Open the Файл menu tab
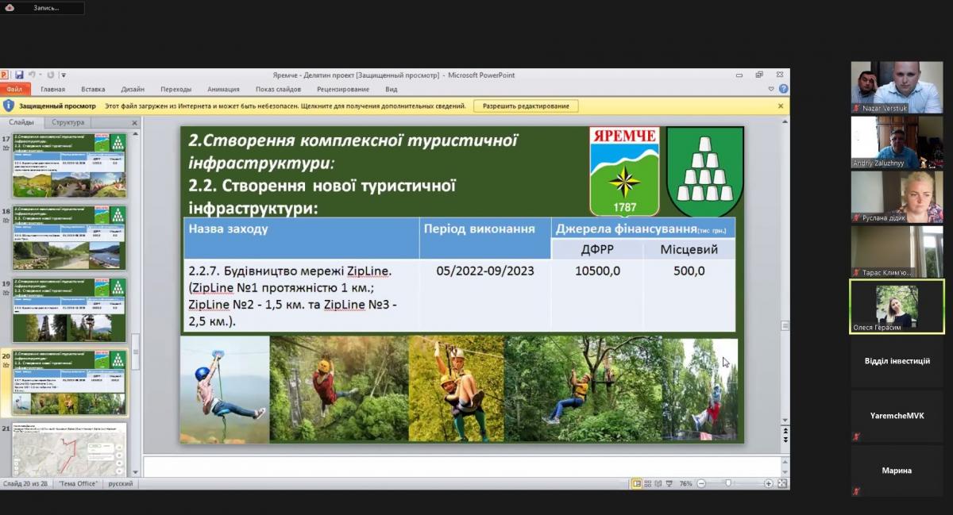This screenshot has height=515, width=953. [x=14, y=90]
